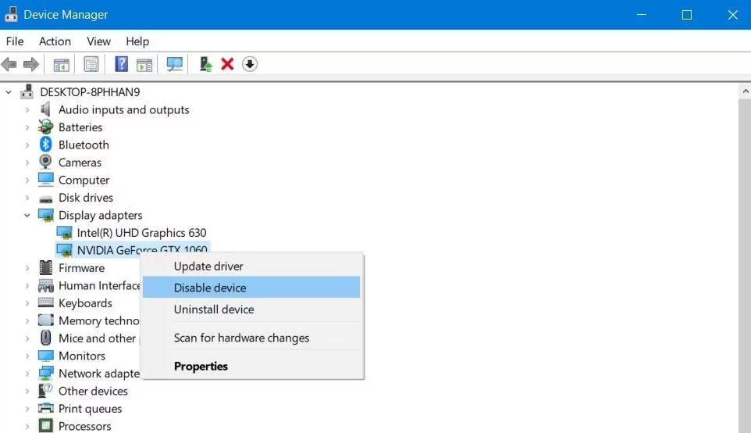Open the blue Help question-mark icon
The height and width of the screenshot is (433, 751).
coord(122,64)
